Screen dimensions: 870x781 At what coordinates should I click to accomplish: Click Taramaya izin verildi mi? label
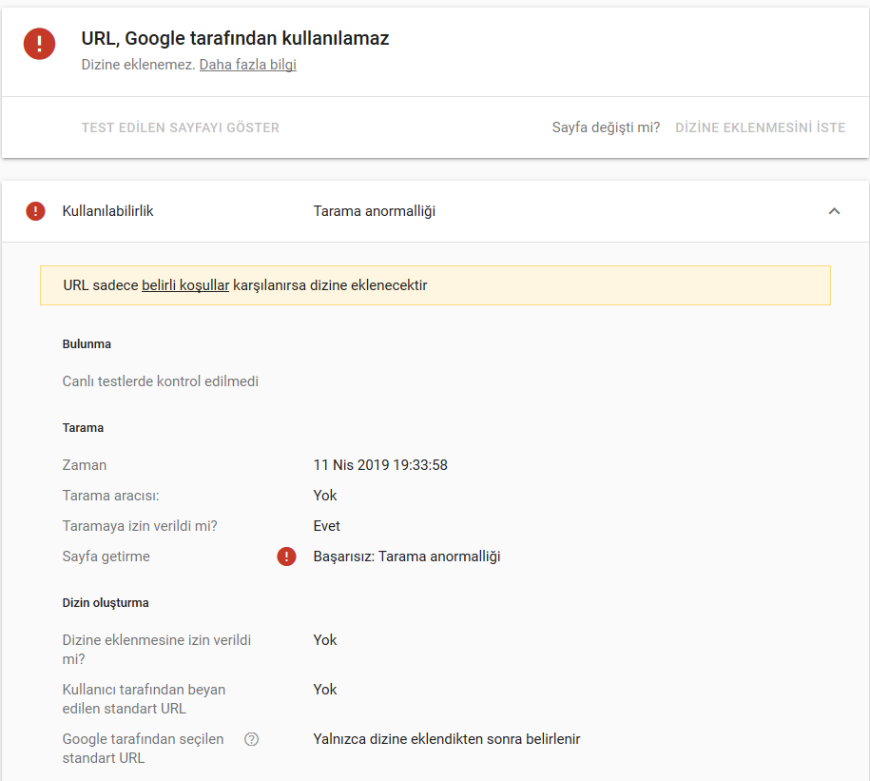click(x=140, y=526)
